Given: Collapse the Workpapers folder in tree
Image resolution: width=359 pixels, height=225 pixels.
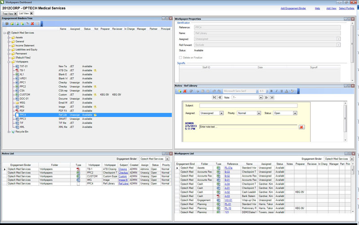Looking at the screenshot, I should pyautogui.click(x=9, y=62).
